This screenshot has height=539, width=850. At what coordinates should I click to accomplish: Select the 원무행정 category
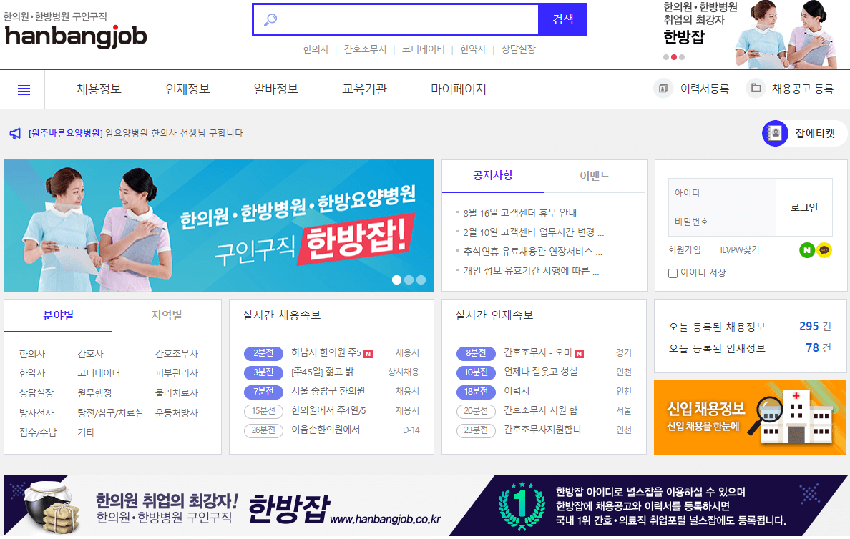pyautogui.click(x=95, y=393)
